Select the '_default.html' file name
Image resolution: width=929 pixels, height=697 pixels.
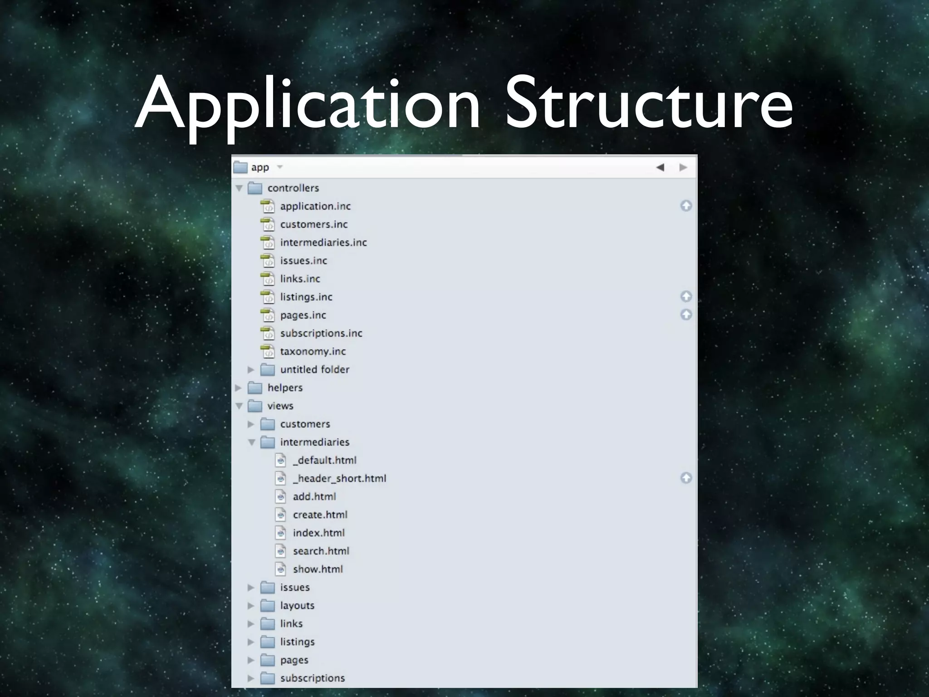[325, 460]
